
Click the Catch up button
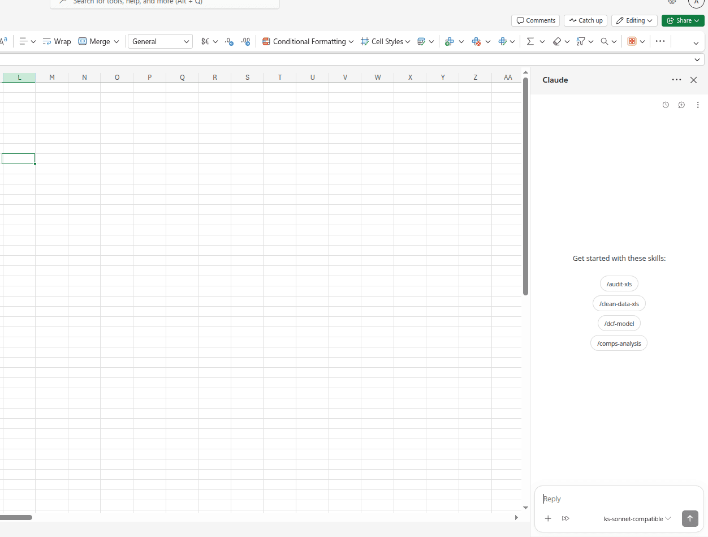[585, 20]
